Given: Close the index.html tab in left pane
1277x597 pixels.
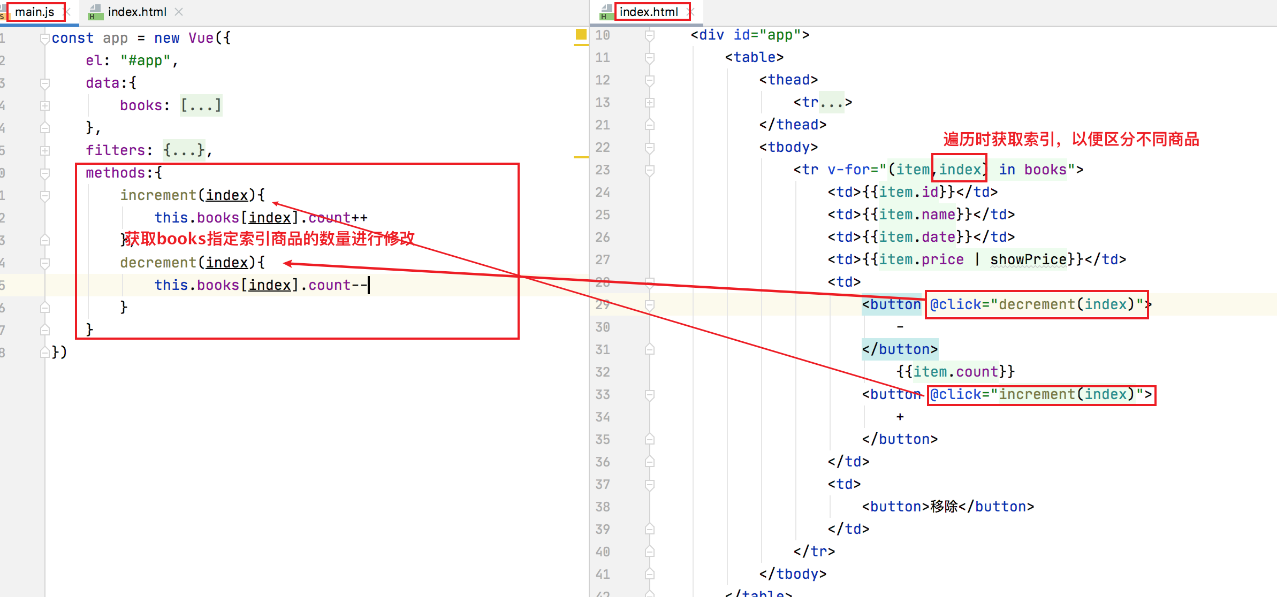Looking at the screenshot, I should (x=179, y=12).
